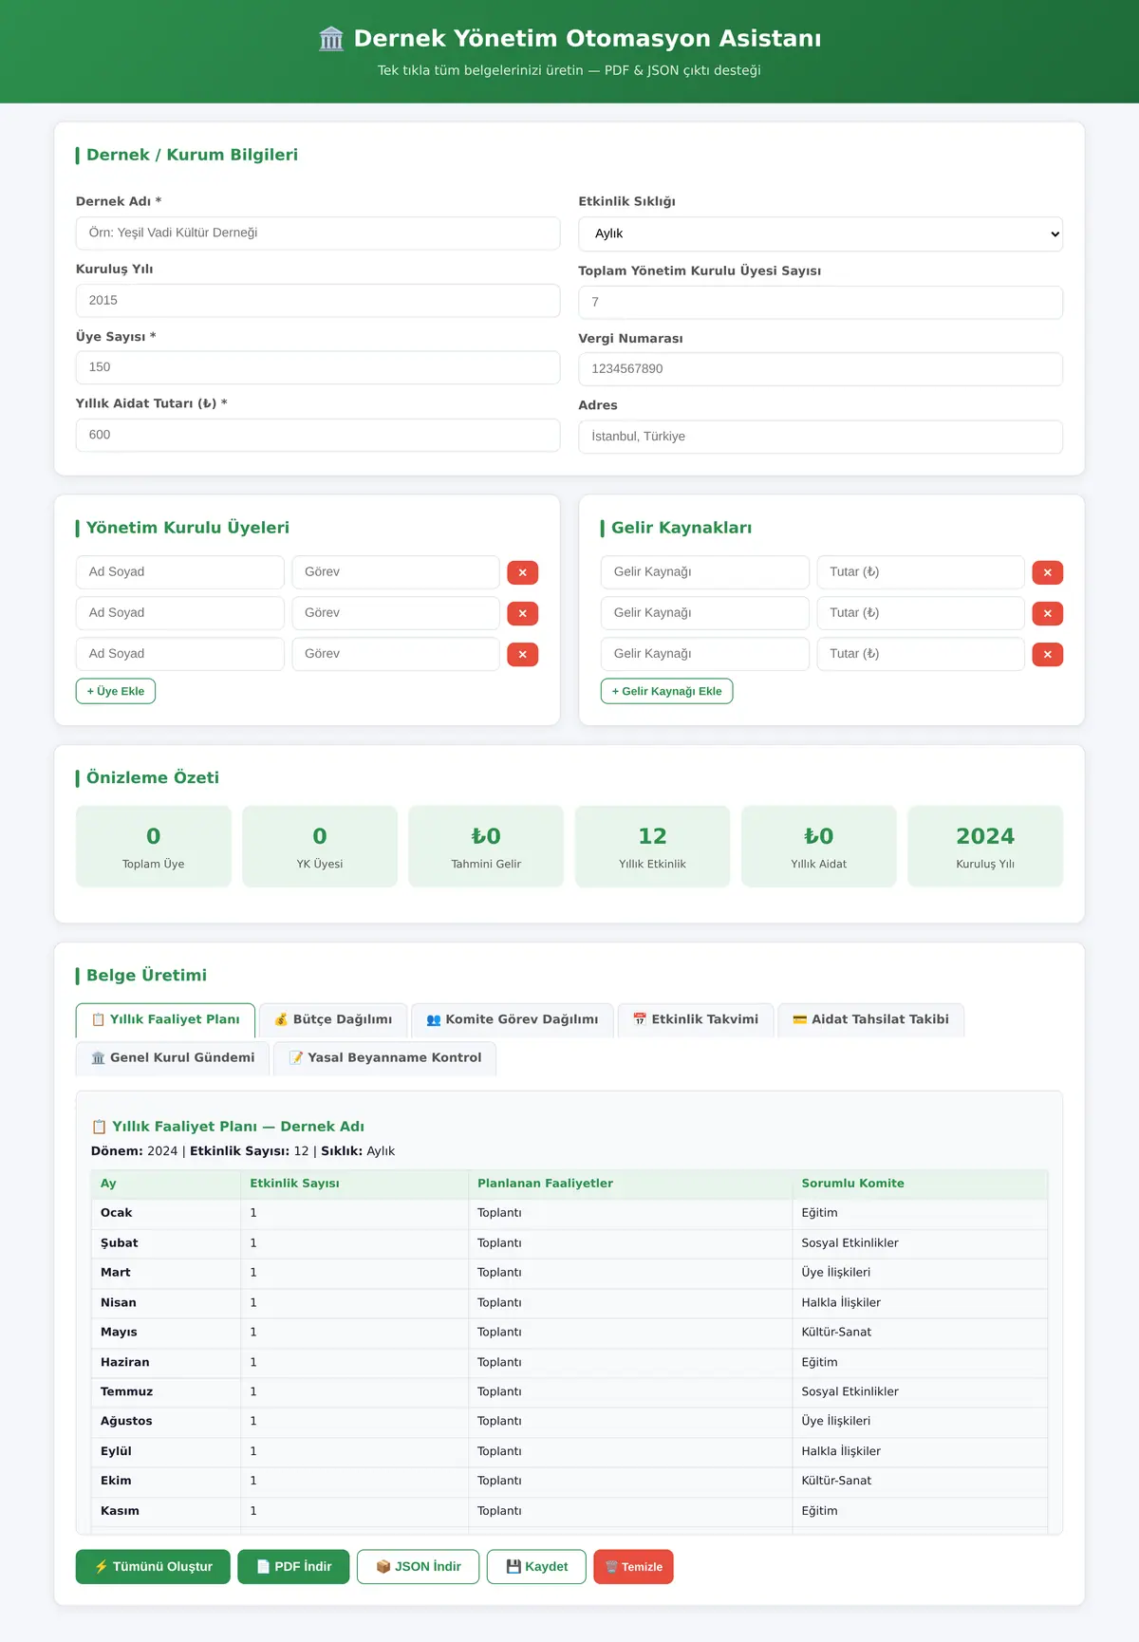The image size is (1139, 1642).
Task: Show the Etkinlik Takvimi tab
Action: point(696,1019)
